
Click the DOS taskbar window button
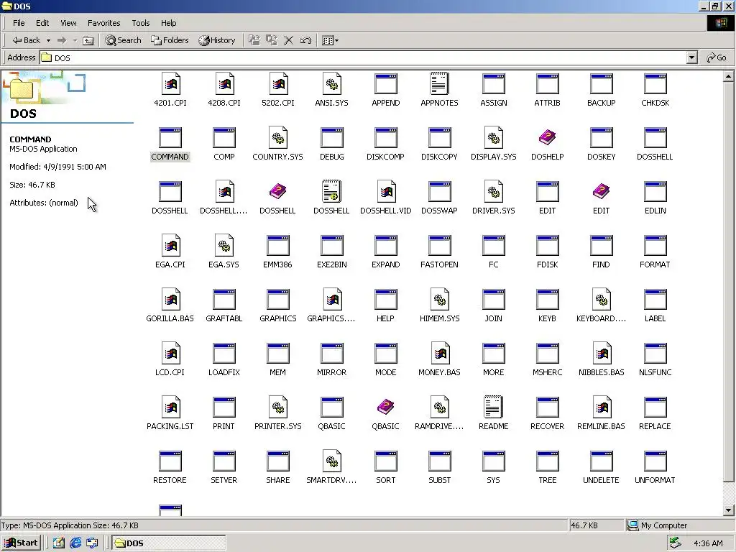(x=169, y=543)
